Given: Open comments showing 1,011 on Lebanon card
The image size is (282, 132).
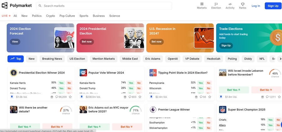Looking at the screenshot, I should tap(271, 97).
